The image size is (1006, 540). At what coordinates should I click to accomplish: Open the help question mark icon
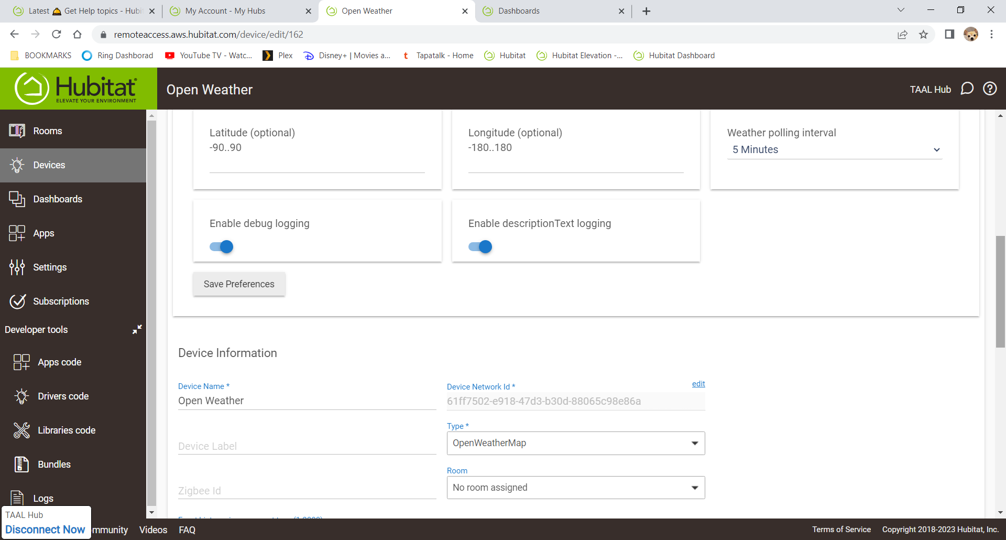click(x=990, y=89)
